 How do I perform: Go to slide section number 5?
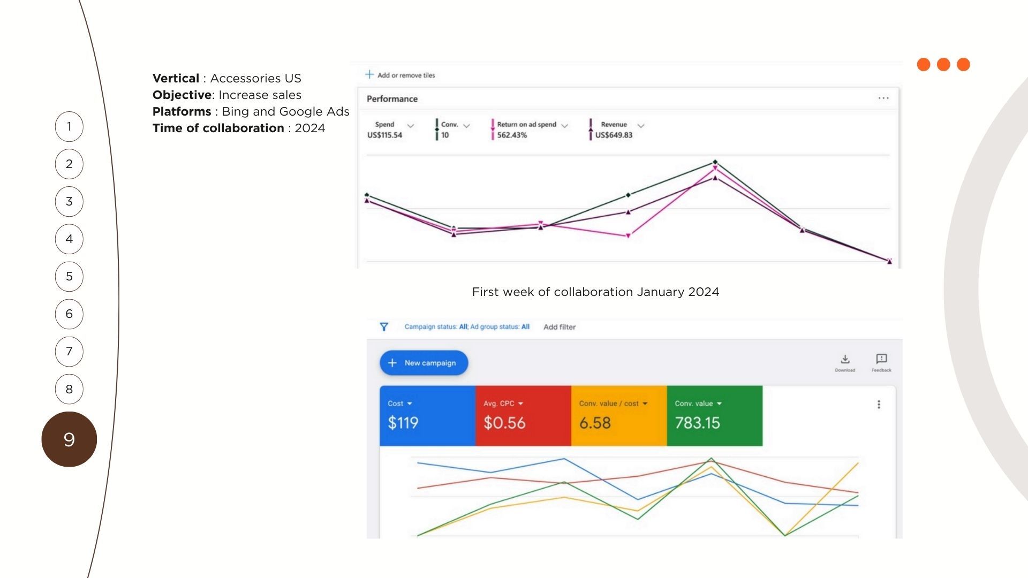[x=69, y=277]
